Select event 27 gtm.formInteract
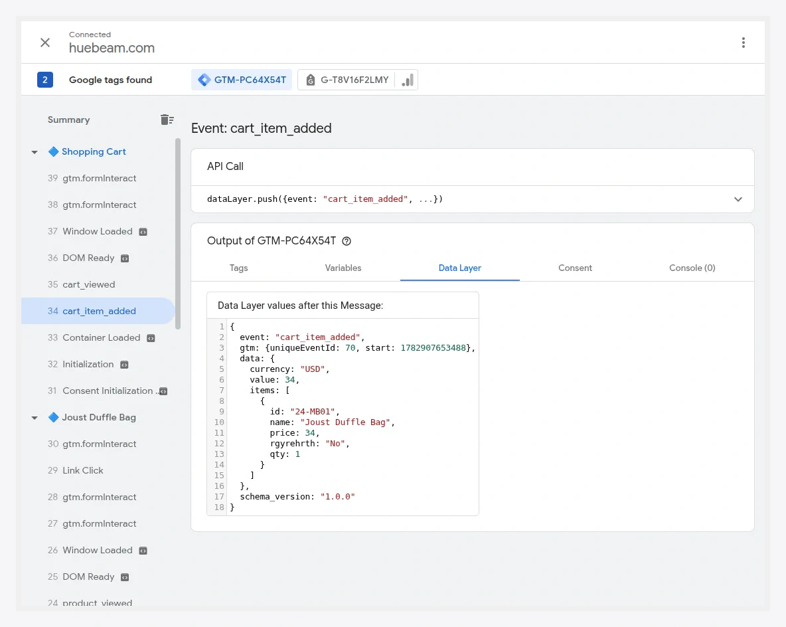 click(98, 523)
